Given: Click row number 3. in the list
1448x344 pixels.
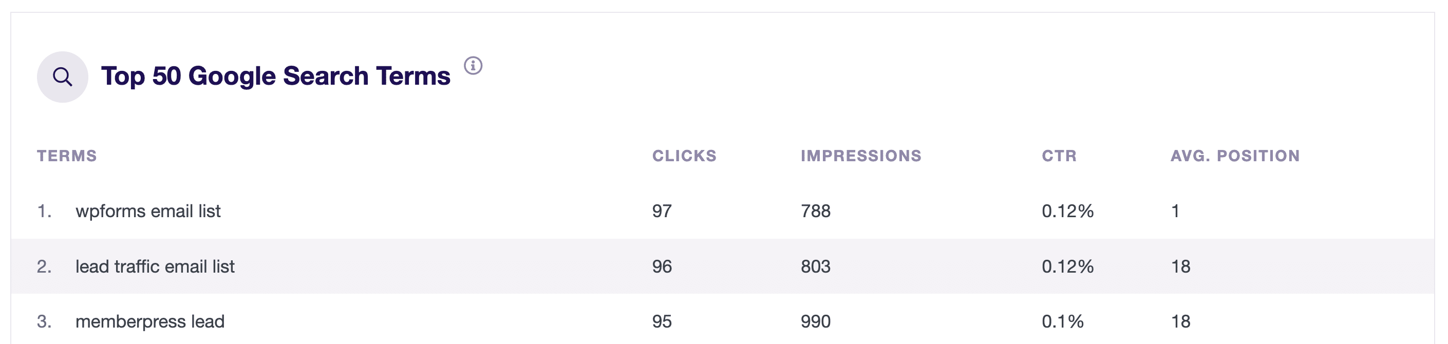Looking at the screenshot, I should point(44,321).
